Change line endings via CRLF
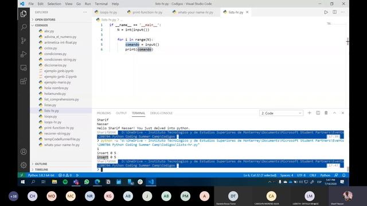Screen dimensions: 367x206 313,175
